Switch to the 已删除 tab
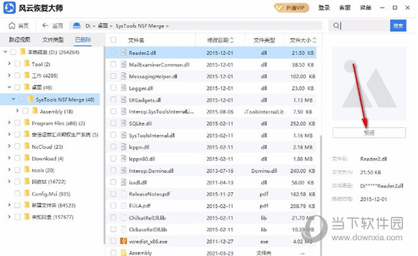This screenshot has width=418, height=256. (83, 40)
